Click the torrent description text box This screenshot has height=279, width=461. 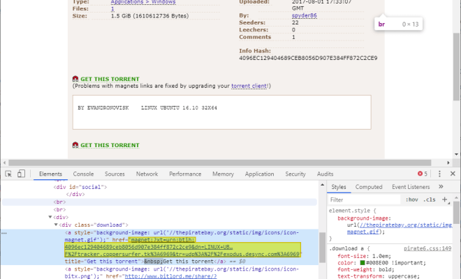pos(222,112)
